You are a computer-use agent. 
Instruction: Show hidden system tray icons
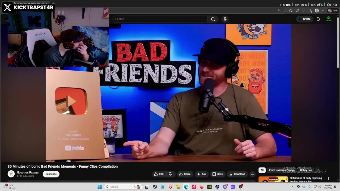pyautogui.click(x=292, y=187)
